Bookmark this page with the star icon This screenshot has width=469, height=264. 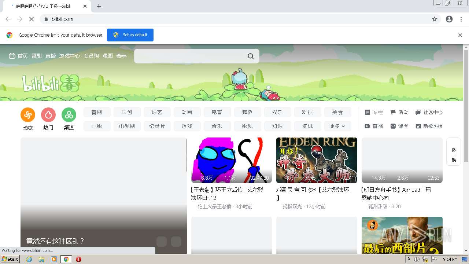click(x=435, y=19)
